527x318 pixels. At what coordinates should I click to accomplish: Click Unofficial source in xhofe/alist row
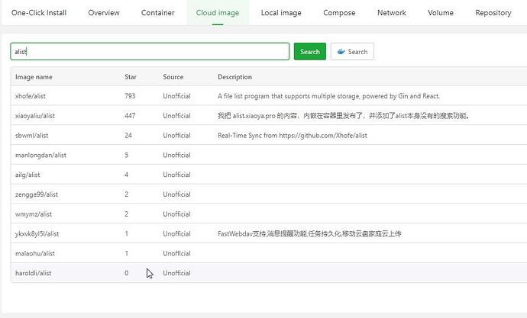pyautogui.click(x=176, y=96)
